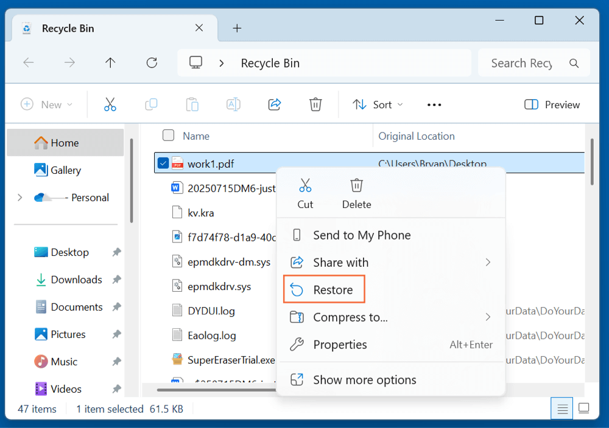Select the Rename icon in the toolbar
Viewport: 609px width, 428px height.
[x=233, y=104]
